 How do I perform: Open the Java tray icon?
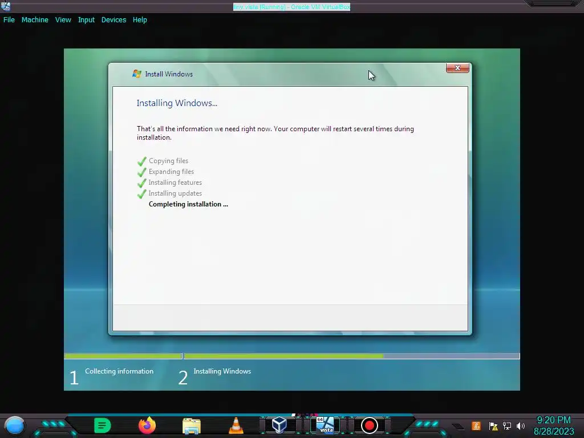pyautogui.click(x=476, y=425)
